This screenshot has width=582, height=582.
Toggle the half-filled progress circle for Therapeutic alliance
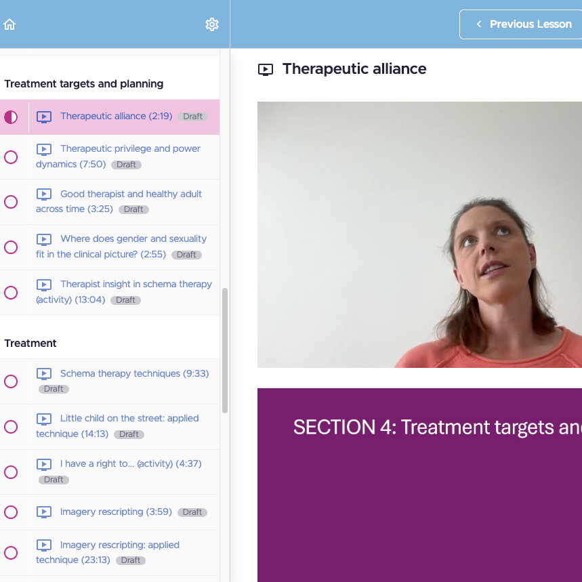(11, 117)
